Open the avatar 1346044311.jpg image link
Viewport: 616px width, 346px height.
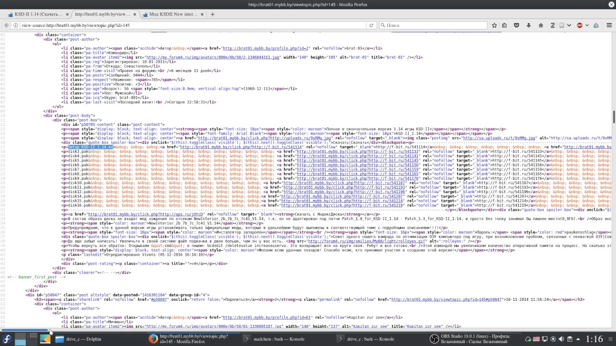213,57
